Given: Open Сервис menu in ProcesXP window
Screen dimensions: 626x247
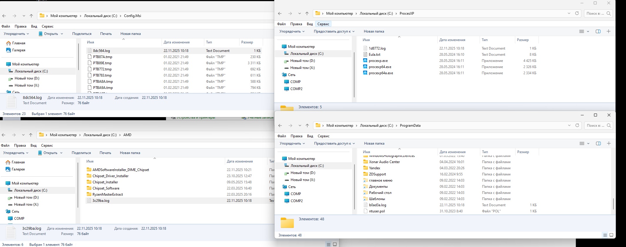Looking at the screenshot, I should [x=323, y=24].
